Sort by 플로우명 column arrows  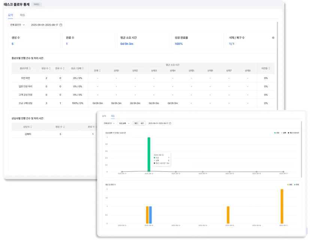point(30,68)
